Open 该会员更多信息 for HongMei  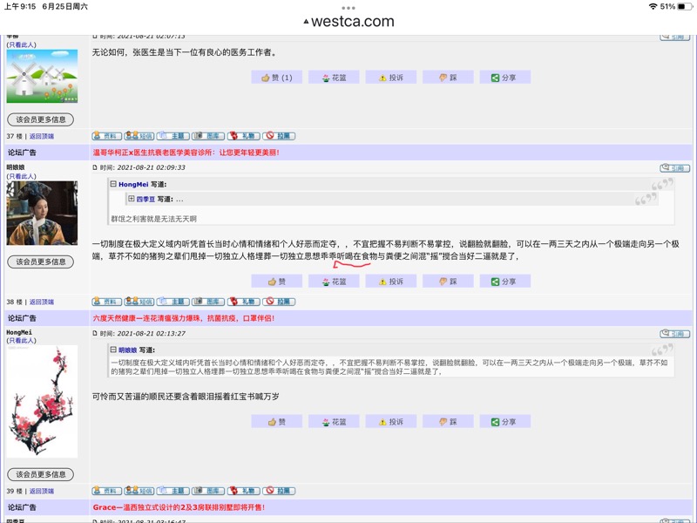coord(40,474)
